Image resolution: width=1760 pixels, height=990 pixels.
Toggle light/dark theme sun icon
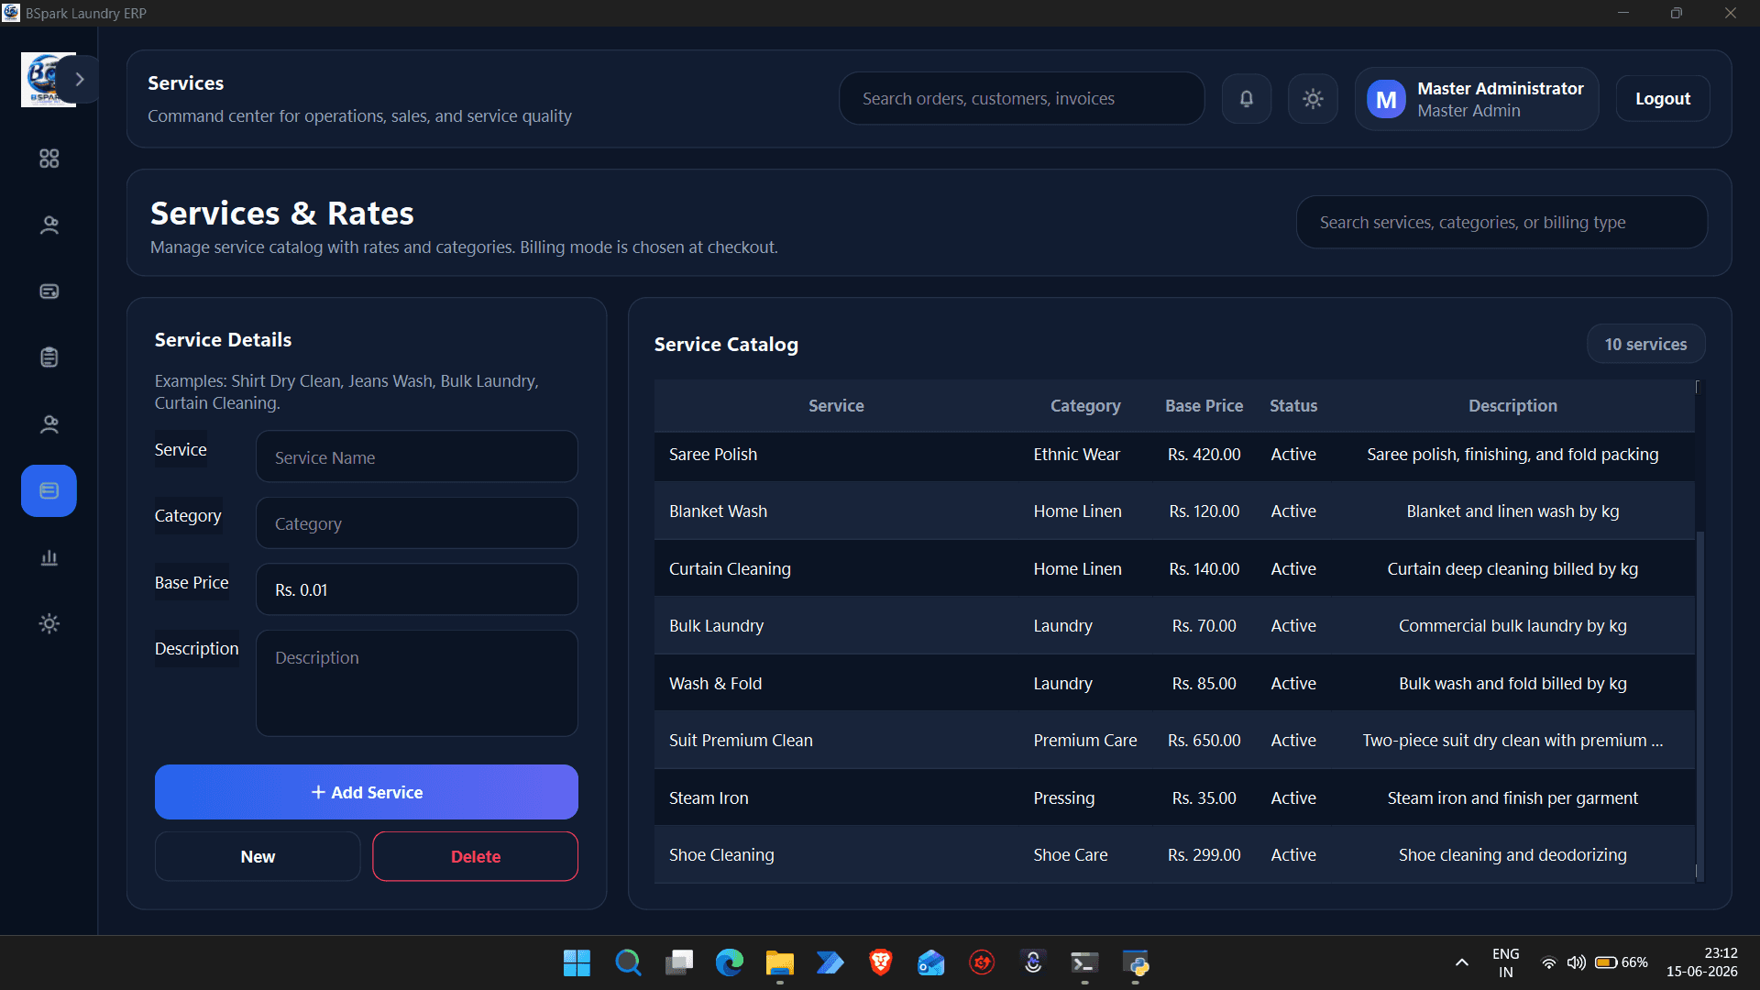(x=1313, y=98)
